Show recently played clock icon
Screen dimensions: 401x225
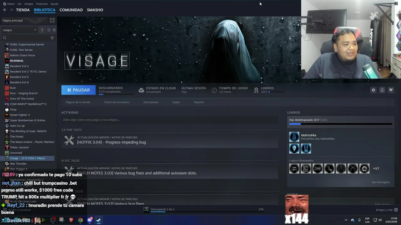49,30
